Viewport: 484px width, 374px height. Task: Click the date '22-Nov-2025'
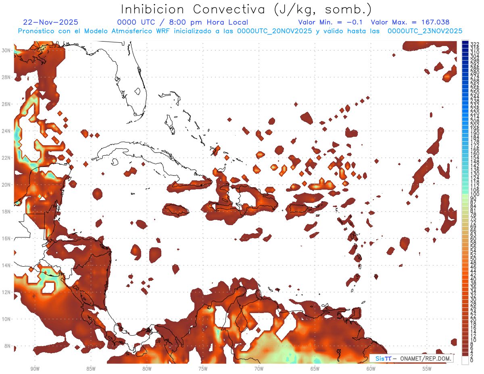[x=51, y=22]
